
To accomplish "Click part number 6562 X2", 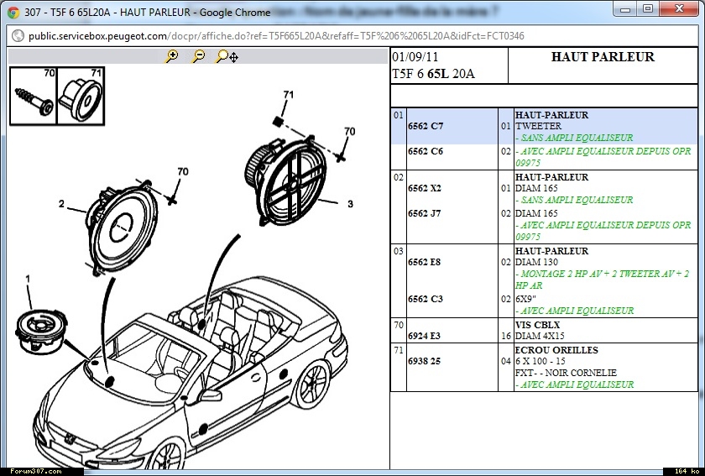I will tap(425, 188).
